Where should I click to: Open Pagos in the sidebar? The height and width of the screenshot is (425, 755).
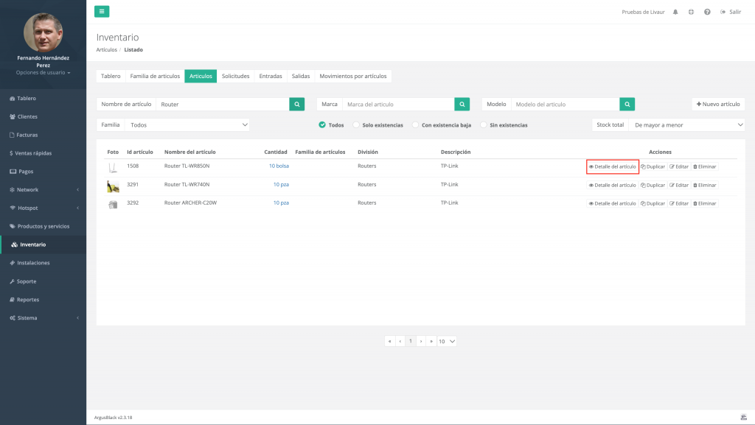click(x=44, y=172)
